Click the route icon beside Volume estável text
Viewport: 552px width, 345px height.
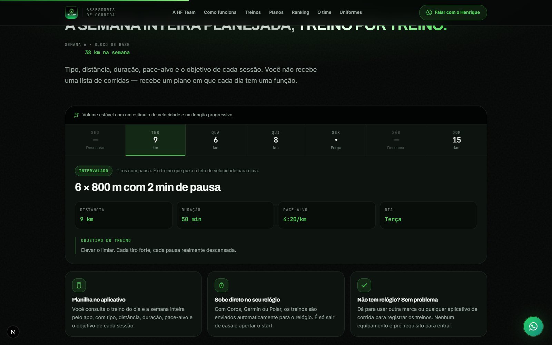(x=76, y=115)
